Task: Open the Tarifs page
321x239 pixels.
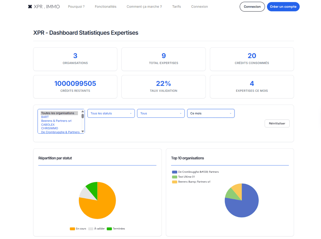Action: pos(176,7)
